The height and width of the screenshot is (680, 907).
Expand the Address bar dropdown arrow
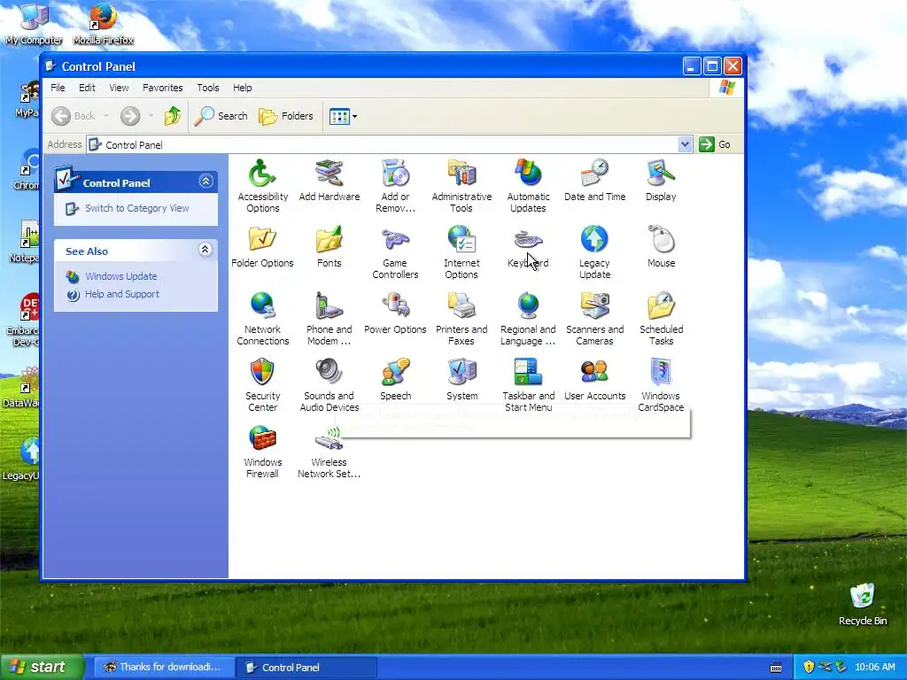[x=685, y=144]
